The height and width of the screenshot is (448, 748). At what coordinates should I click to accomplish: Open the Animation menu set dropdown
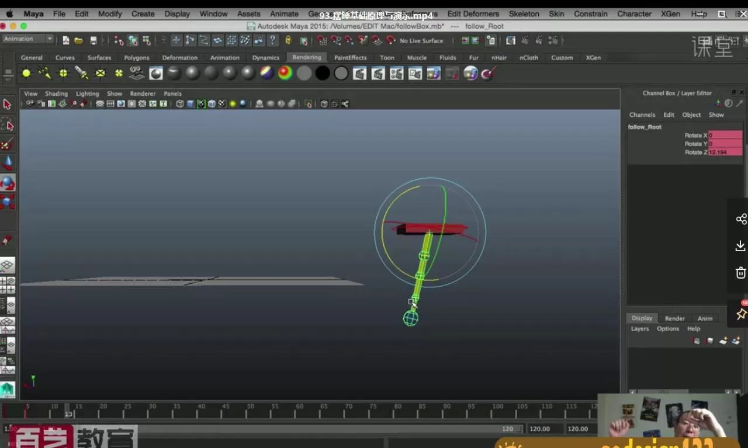coord(27,39)
